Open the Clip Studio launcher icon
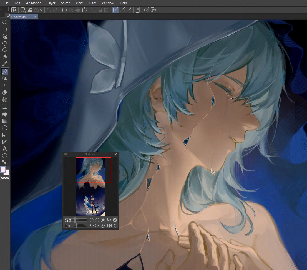307x270 pixels. [14, 10]
